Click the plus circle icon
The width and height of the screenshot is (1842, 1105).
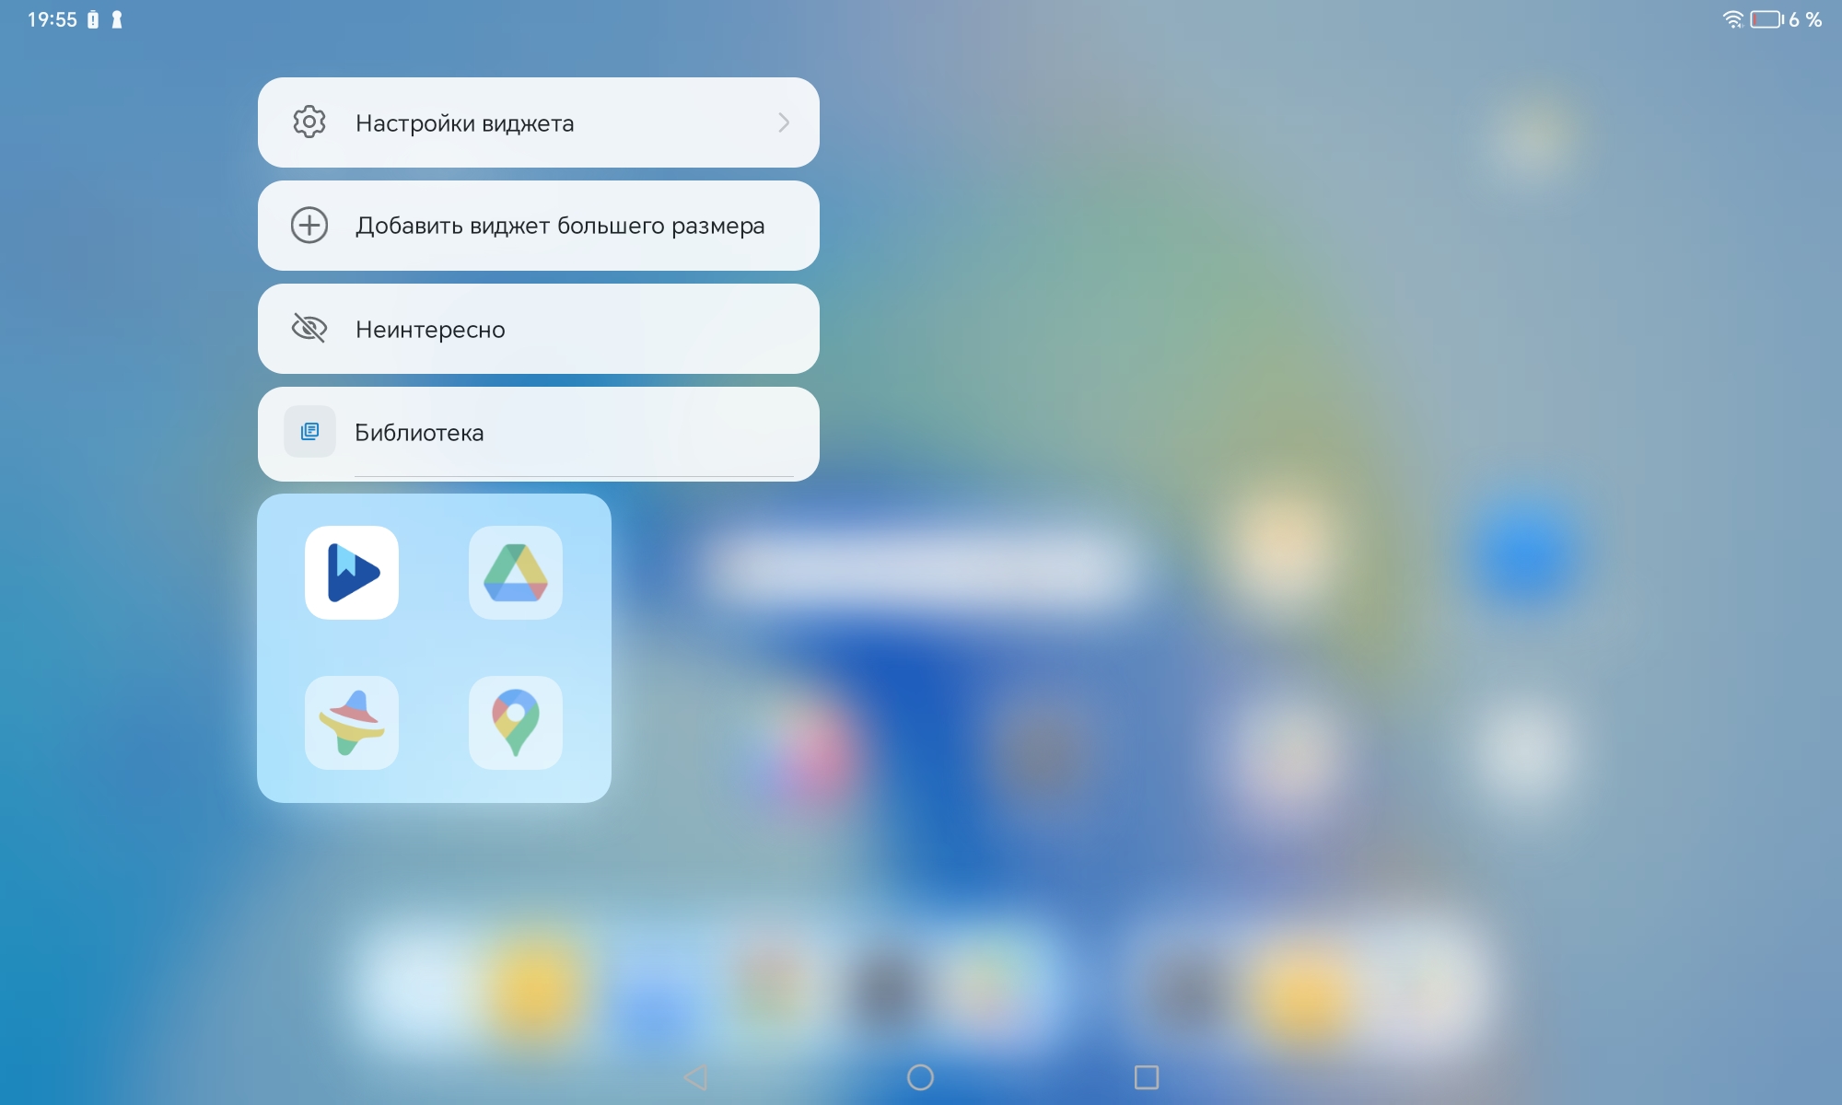(309, 226)
